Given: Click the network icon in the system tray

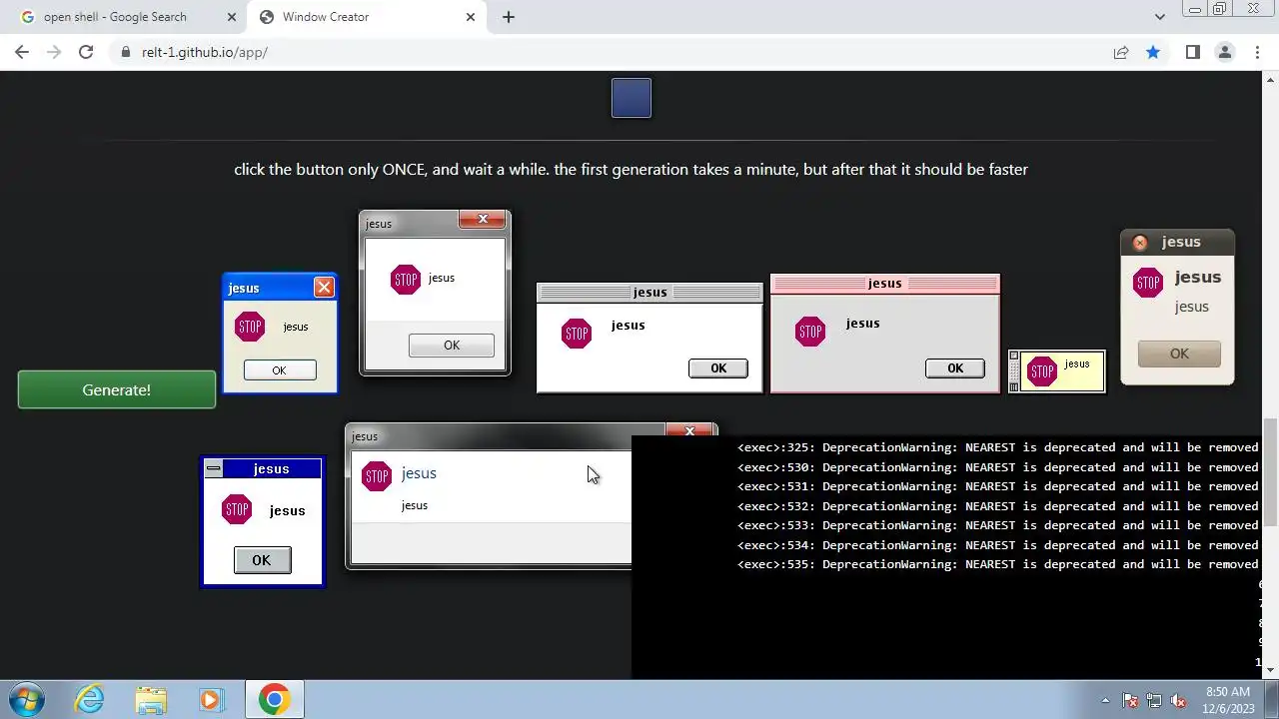Looking at the screenshot, I should coord(1154,700).
